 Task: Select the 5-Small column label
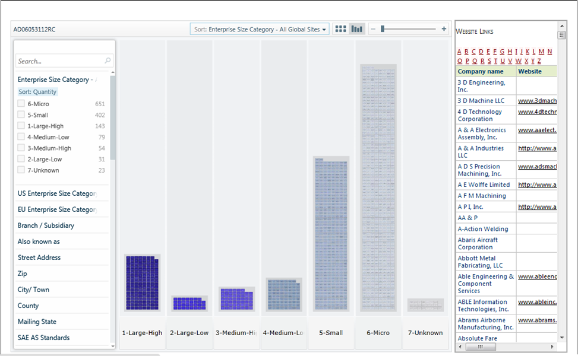point(331,333)
